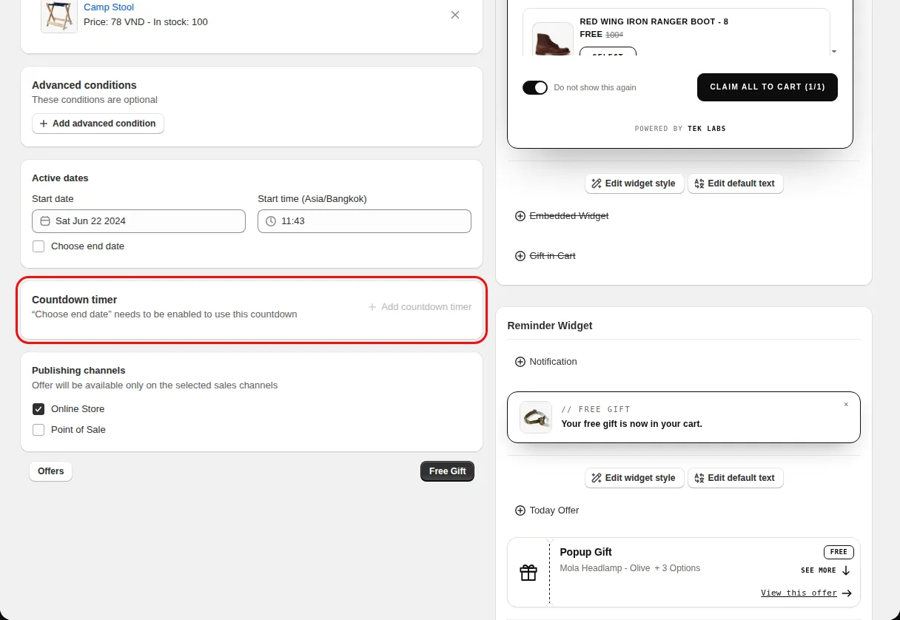This screenshot has width=900, height=620.
Task: Click View this offer link
Action: pos(807,593)
